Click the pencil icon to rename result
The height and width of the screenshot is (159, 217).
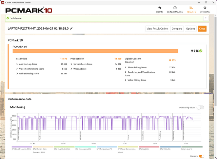pyautogui.click(x=71, y=29)
